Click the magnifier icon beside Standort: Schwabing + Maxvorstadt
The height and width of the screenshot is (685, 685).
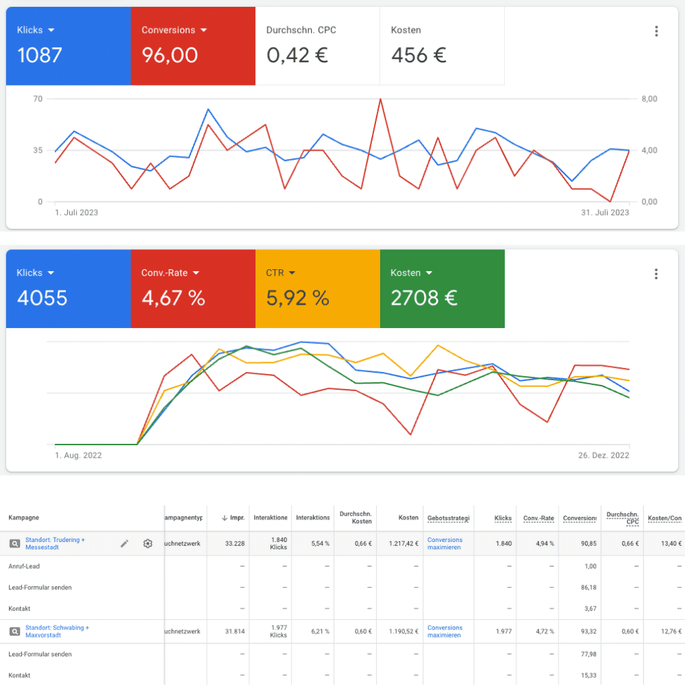pos(16,630)
